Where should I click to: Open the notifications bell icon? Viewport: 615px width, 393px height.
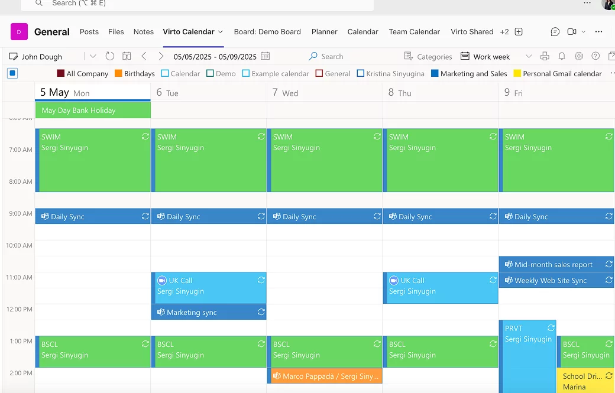(x=562, y=56)
